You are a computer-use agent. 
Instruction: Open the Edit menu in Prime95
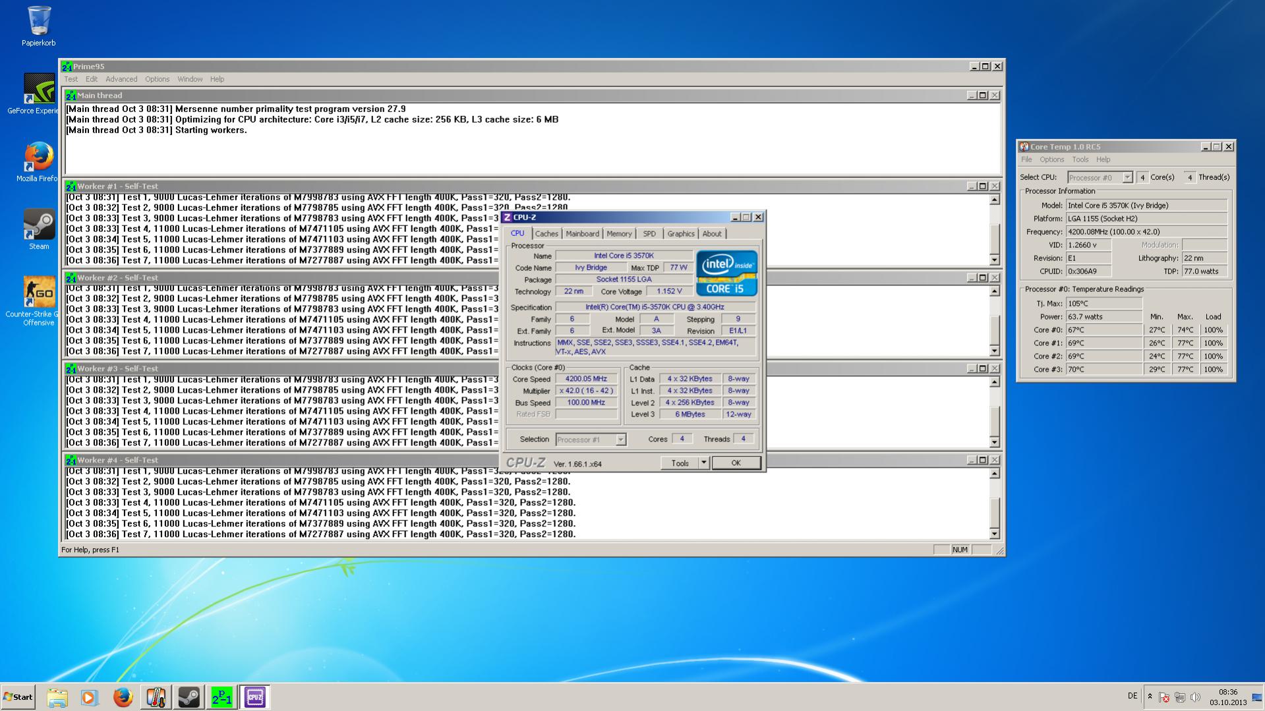pyautogui.click(x=92, y=80)
